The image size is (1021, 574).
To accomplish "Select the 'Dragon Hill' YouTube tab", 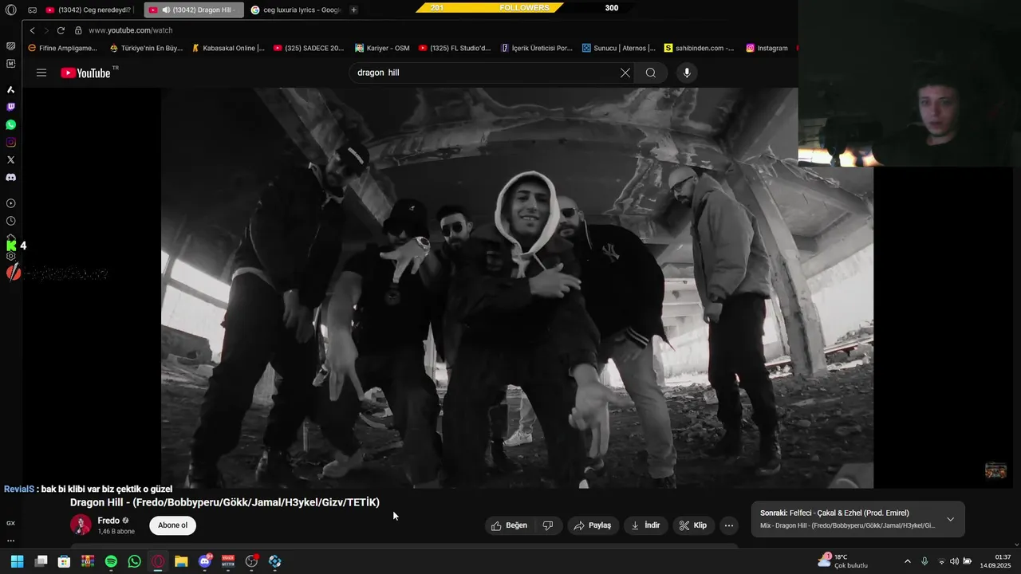I will click(195, 10).
